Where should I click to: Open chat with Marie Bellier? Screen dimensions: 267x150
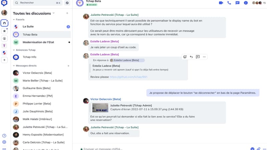point(41,81)
